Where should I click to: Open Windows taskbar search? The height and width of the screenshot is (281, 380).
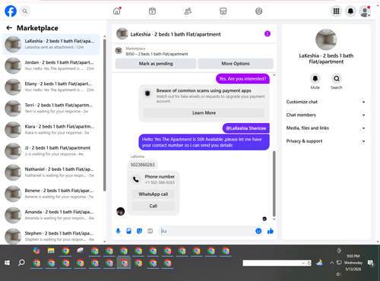click(x=21, y=263)
